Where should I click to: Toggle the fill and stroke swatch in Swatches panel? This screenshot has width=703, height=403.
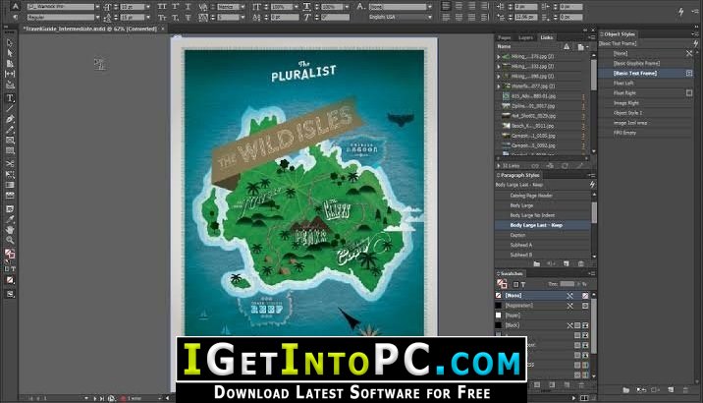coord(502,284)
